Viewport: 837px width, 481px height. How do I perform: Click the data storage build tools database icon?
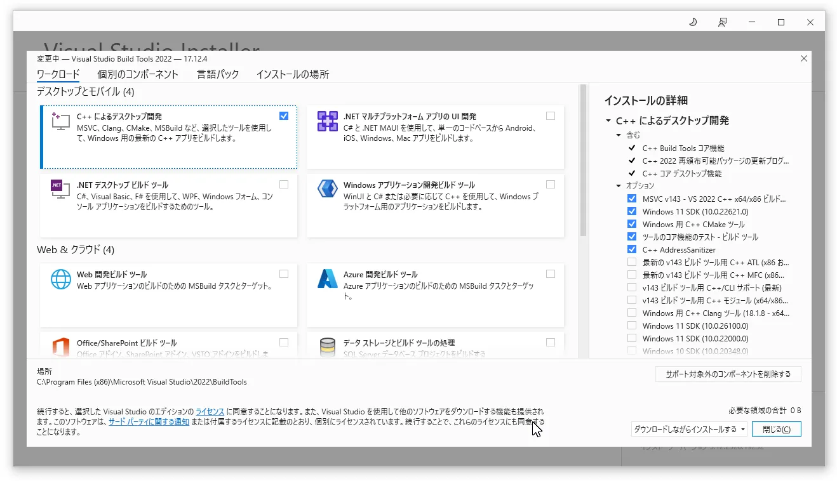point(328,347)
